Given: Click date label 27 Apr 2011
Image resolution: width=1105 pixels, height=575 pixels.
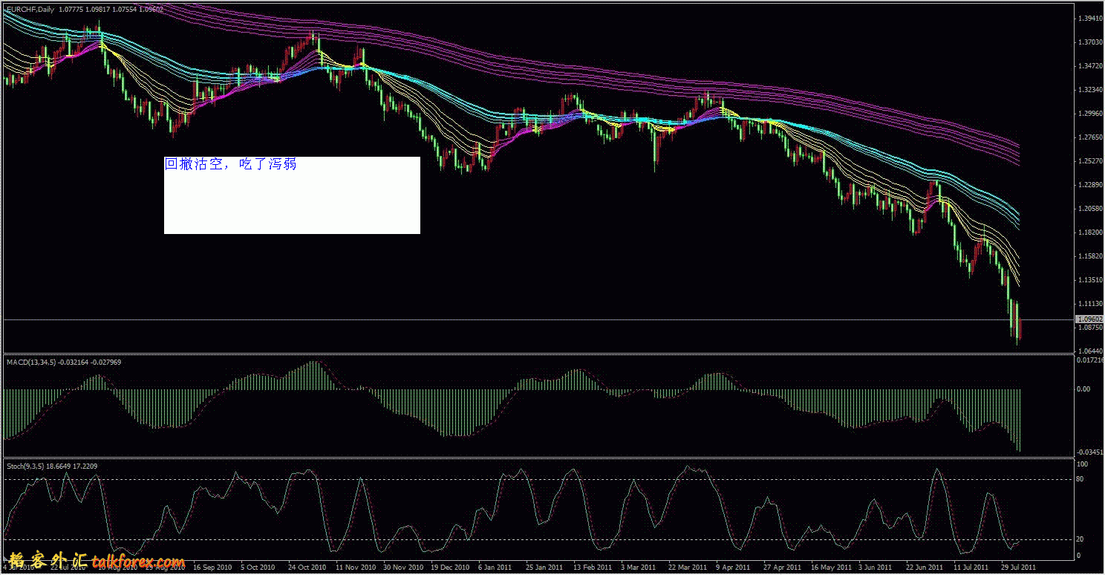Looking at the screenshot, I should click(x=782, y=567).
